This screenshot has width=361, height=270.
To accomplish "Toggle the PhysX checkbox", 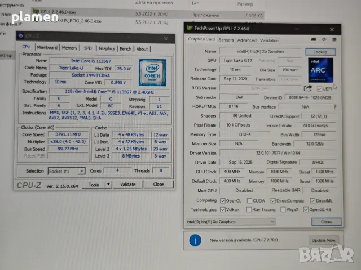I will 283,210.
